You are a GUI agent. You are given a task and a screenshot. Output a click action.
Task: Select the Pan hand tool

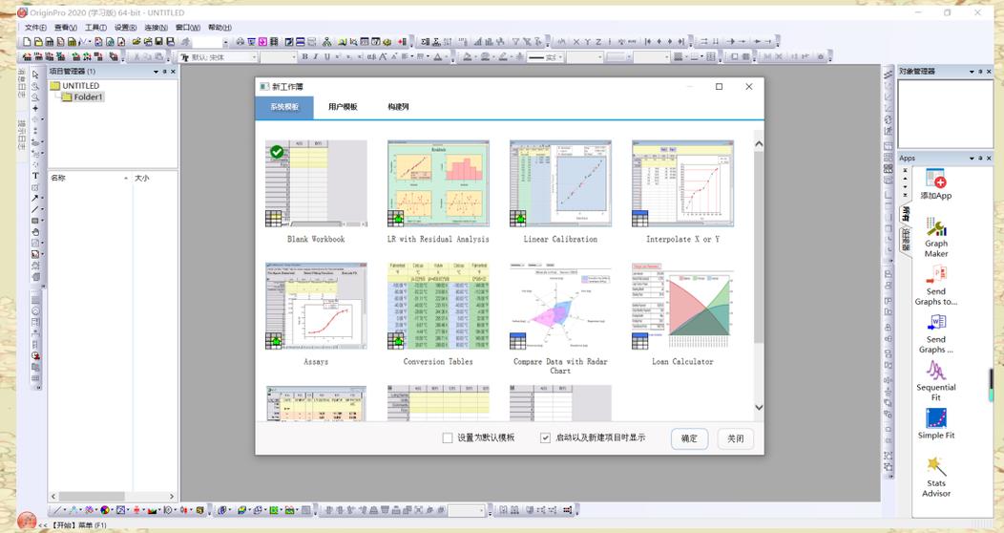(36, 232)
